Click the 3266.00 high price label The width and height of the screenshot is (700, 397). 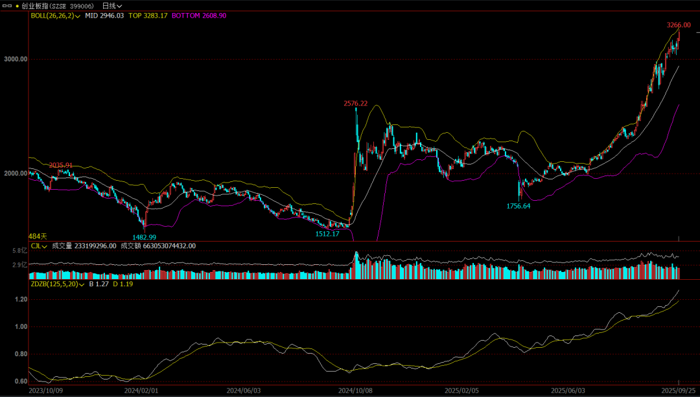click(679, 25)
